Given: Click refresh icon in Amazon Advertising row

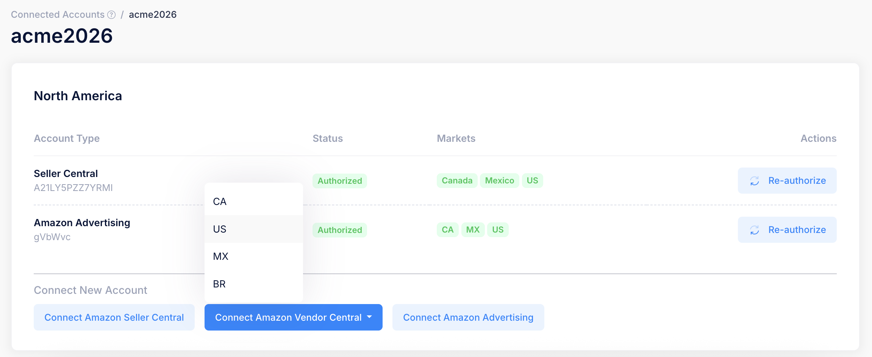Looking at the screenshot, I should point(755,230).
